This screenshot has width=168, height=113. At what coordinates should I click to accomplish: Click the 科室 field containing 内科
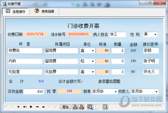[25, 61]
